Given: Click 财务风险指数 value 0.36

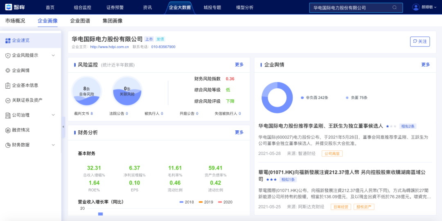Looking at the screenshot, I should point(230,79).
